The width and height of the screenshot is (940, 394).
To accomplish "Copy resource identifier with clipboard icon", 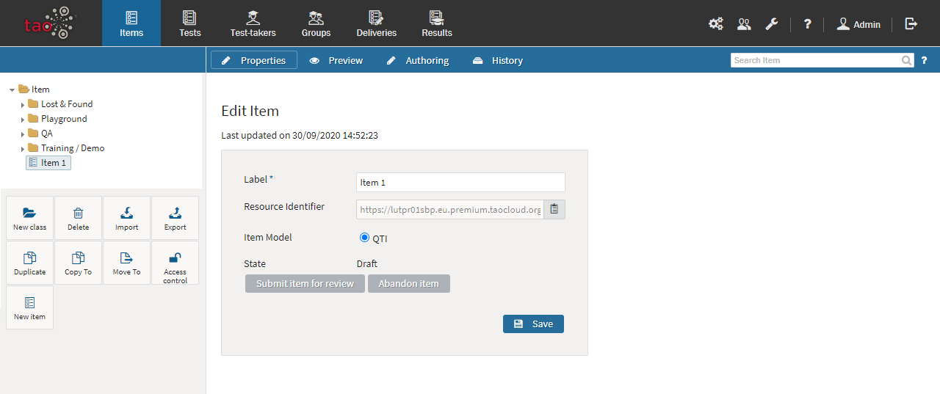I will (x=554, y=209).
